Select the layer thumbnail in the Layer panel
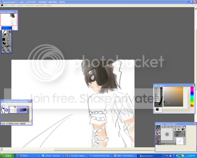 (13, 110)
